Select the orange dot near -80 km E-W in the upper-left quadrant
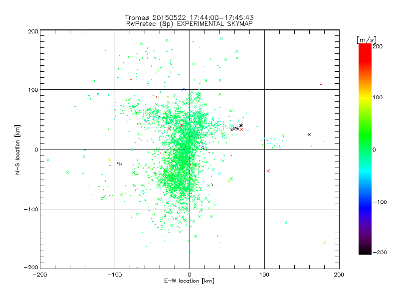 point(131,80)
